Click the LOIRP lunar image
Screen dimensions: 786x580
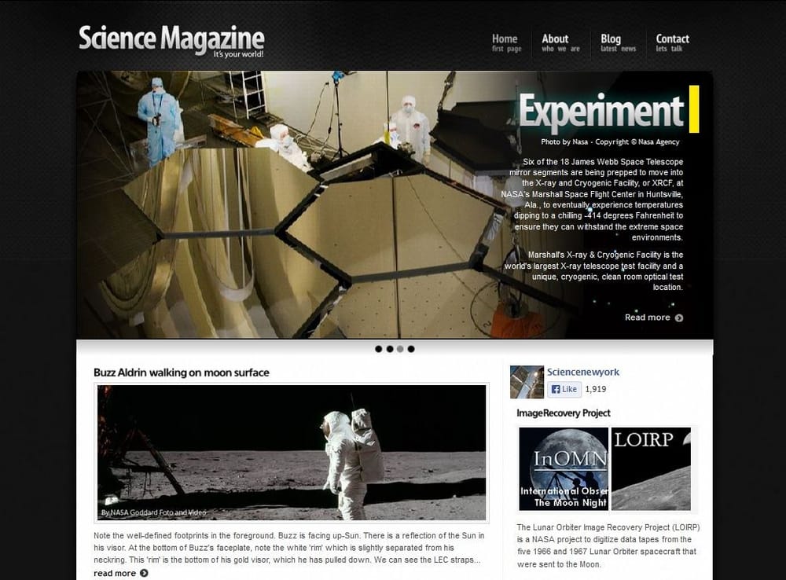[x=651, y=468]
